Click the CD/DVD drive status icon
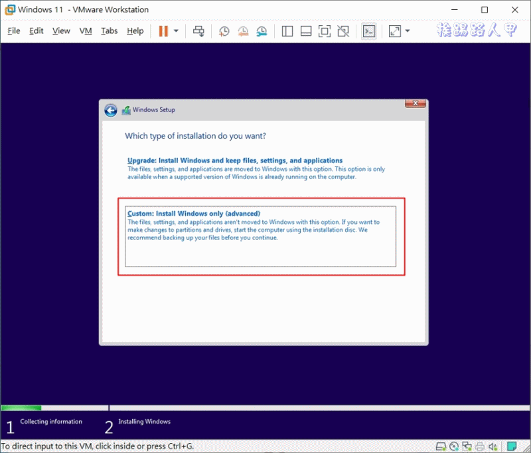This screenshot has width=531, height=453. click(454, 446)
